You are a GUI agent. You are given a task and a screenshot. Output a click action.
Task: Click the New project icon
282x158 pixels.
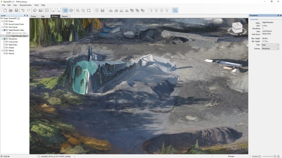5,11
